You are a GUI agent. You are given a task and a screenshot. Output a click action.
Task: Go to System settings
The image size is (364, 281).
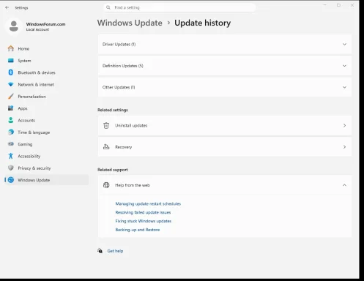(x=46, y=61)
